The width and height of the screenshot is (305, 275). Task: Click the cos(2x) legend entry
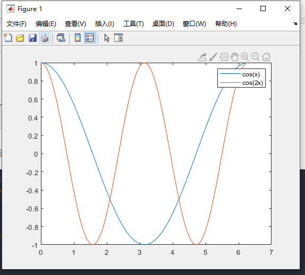pyautogui.click(x=252, y=83)
